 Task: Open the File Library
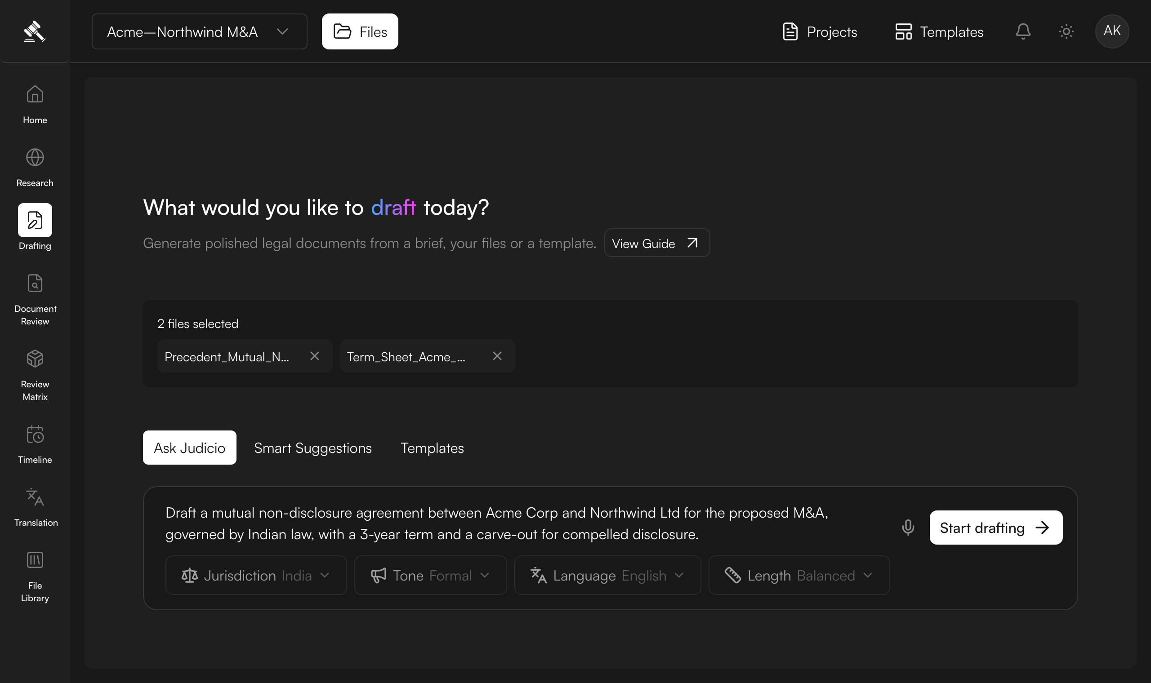35,577
